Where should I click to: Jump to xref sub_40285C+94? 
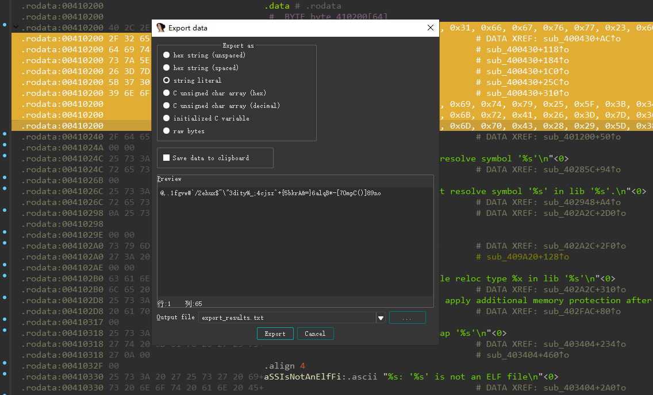(582, 169)
